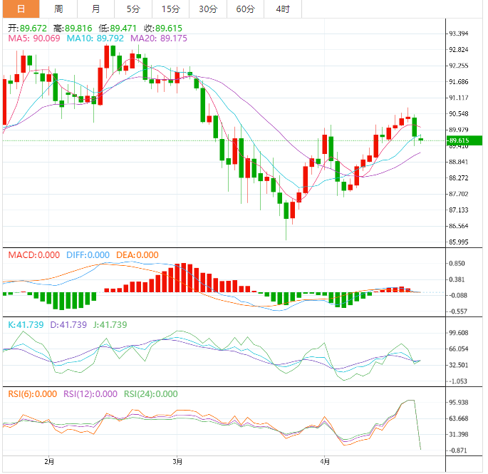Select the 周 weekly chart tab
Screen dimensions: 488x474
pyautogui.click(x=58, y=9)
